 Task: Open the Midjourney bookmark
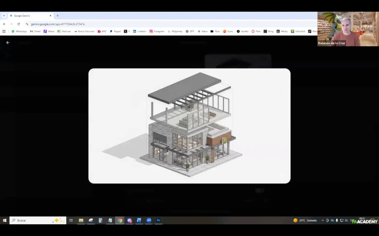pyautogui.click(x=174, y=31)
